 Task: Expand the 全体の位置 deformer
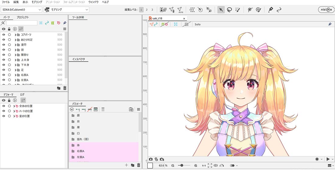[14, 106]
